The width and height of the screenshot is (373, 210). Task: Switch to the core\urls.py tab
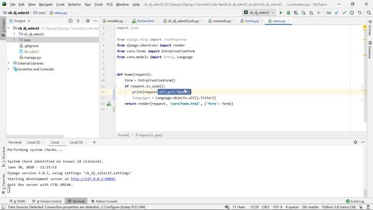pos(221,21)
